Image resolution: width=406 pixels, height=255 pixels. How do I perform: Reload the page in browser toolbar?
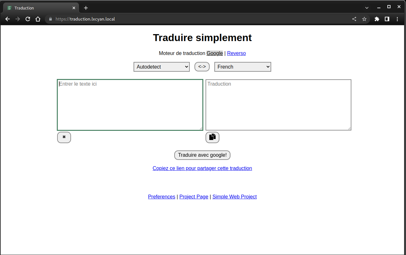click(x=28, y=19)
